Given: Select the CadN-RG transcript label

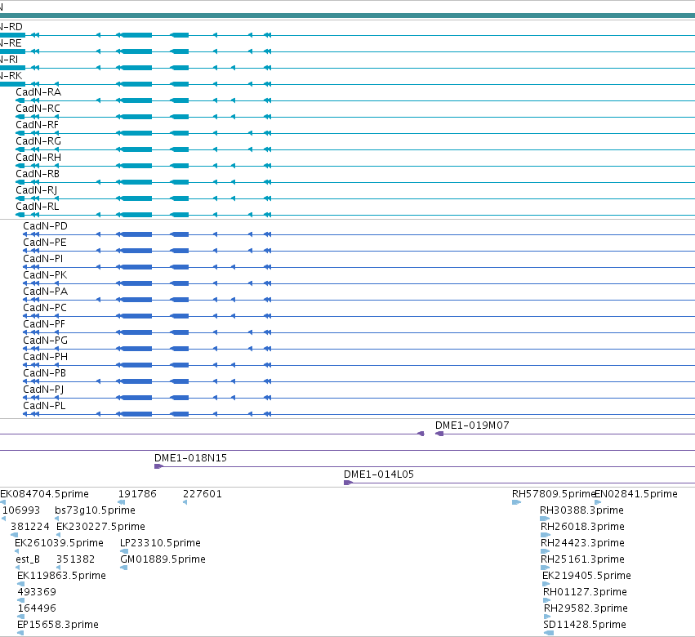Looking at the screenshot, I should (x=38, y=141).
